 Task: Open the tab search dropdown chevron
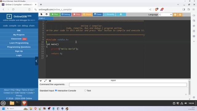178,5
